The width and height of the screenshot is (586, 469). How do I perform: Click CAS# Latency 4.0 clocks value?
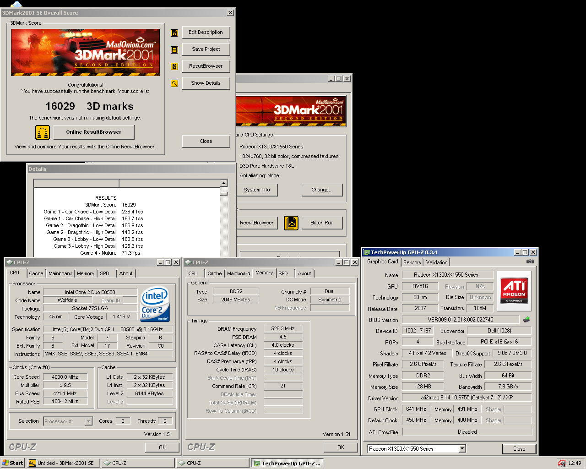(283, 345)
